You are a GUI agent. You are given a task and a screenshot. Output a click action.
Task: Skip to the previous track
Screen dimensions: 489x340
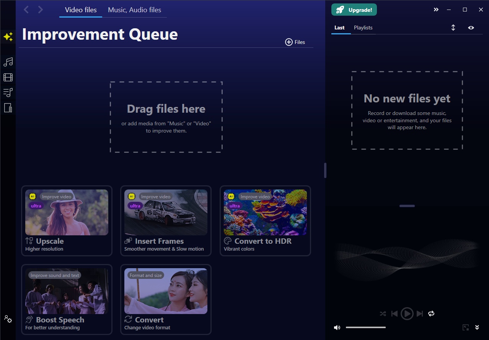click(x=394, y=314)
